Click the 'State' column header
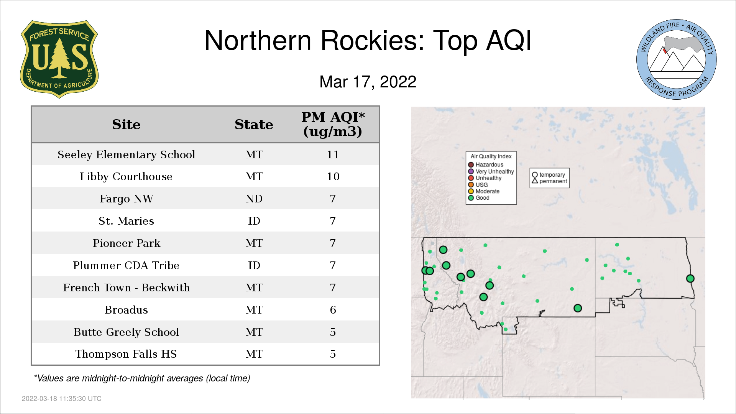 pyautogui.click(x=254, y=125)
